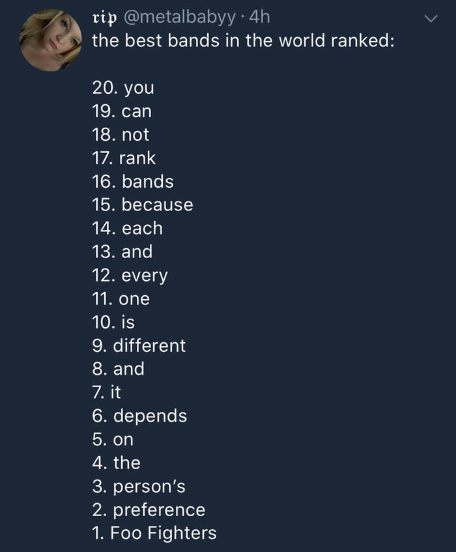Click the line "6. depends"
Viewport: 456px width, 552px height.
pyautogui.click(x=139, y=416)
